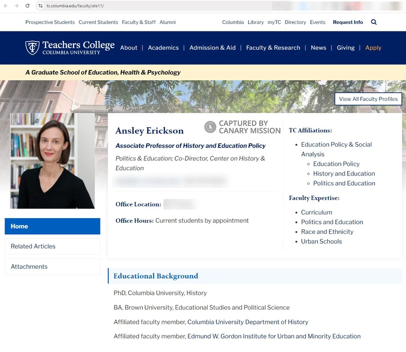This screenshot has height=352, width=406.
Task: Open the Request Info link
Action: tap(348, 22)
